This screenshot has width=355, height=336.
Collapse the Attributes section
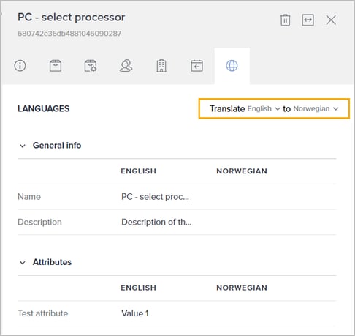pyautogui.click(x=23, y=263)
